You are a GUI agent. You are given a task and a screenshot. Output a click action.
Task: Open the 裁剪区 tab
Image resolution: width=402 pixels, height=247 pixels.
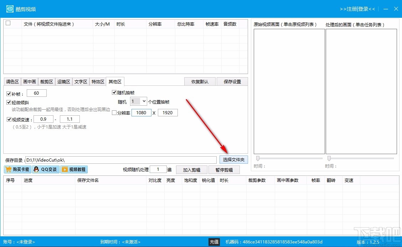47,82
